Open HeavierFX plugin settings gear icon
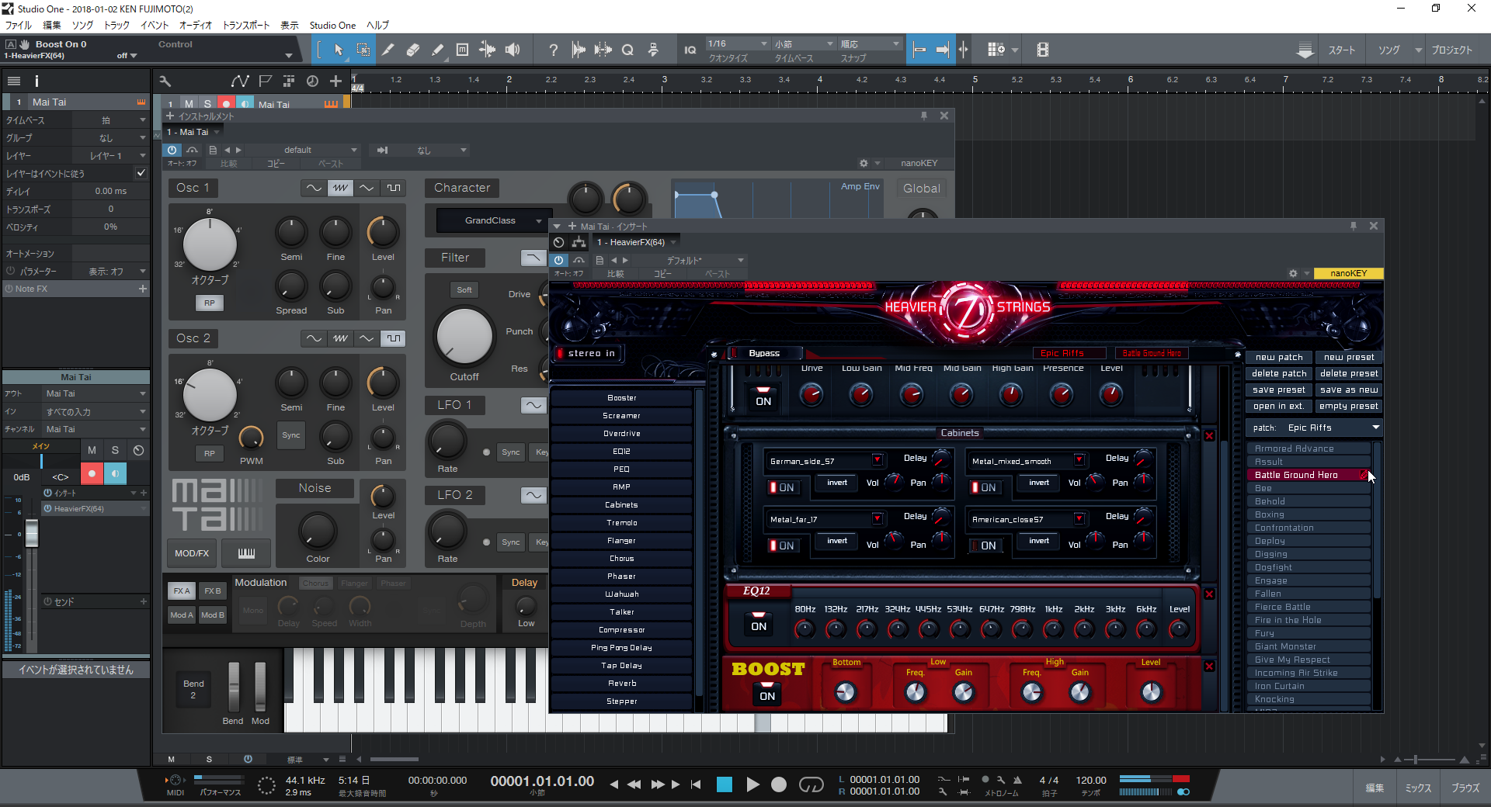Screen dimensions: 1491x807 [1293, 273]
